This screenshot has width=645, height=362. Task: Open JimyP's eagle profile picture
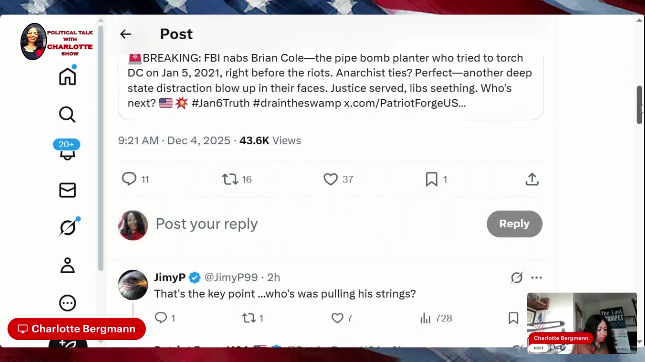(x=133, y=285)
